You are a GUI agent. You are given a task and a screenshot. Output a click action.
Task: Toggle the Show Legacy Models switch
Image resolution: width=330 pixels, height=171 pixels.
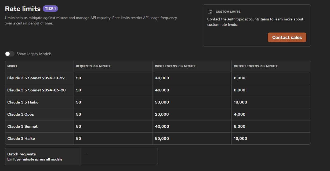9,54
